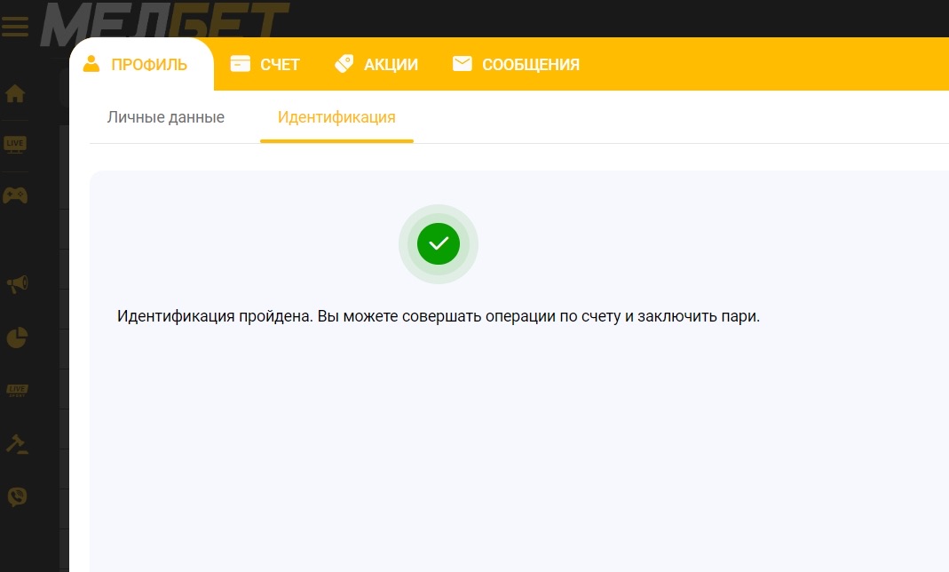Open the LIVE section icon in sidebar
This screenshot has width=949, height=572.
click(15, 144)
